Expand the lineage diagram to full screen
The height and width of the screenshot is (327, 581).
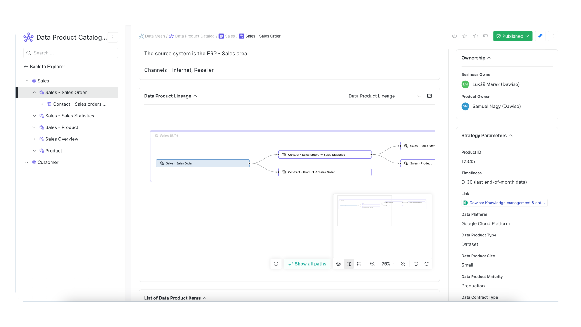(429, 96)
